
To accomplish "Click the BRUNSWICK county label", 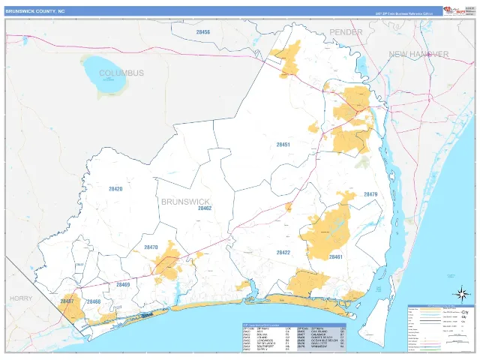I will (185, 202).
